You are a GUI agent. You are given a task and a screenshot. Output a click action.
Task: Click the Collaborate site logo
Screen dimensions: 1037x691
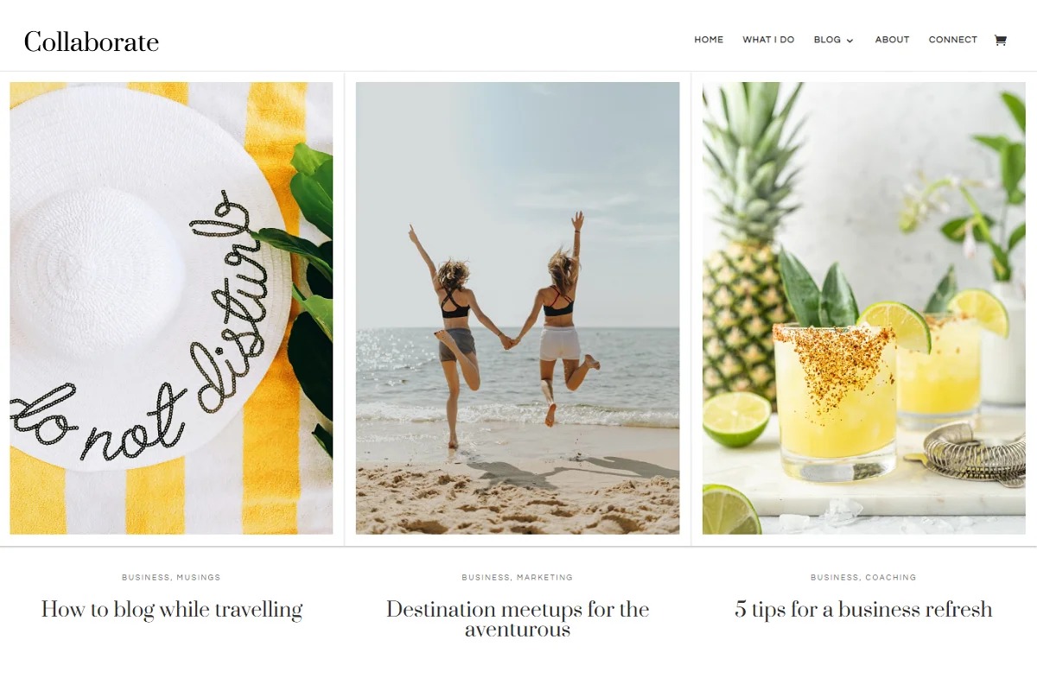click(x=92, y=41)
